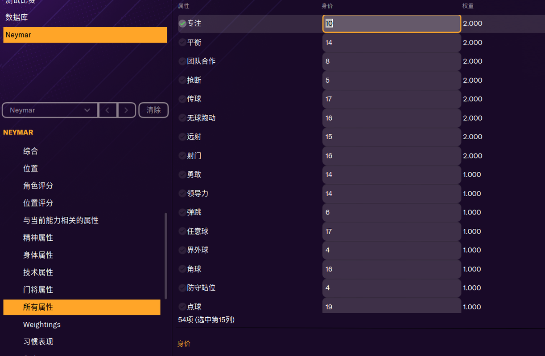
Task: Toggle the 平衡 row checkmark
Action: pyautogui.click(x=182, y=42)
